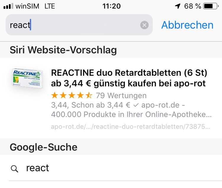Tap the orange star rating

[72, 95]
